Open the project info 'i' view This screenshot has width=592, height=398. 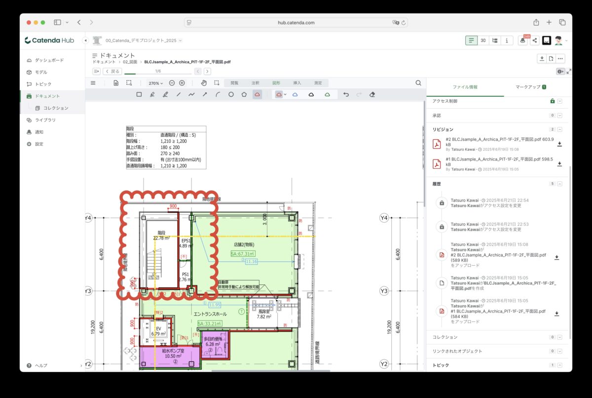pyautogui.click(x=507, y=40)
